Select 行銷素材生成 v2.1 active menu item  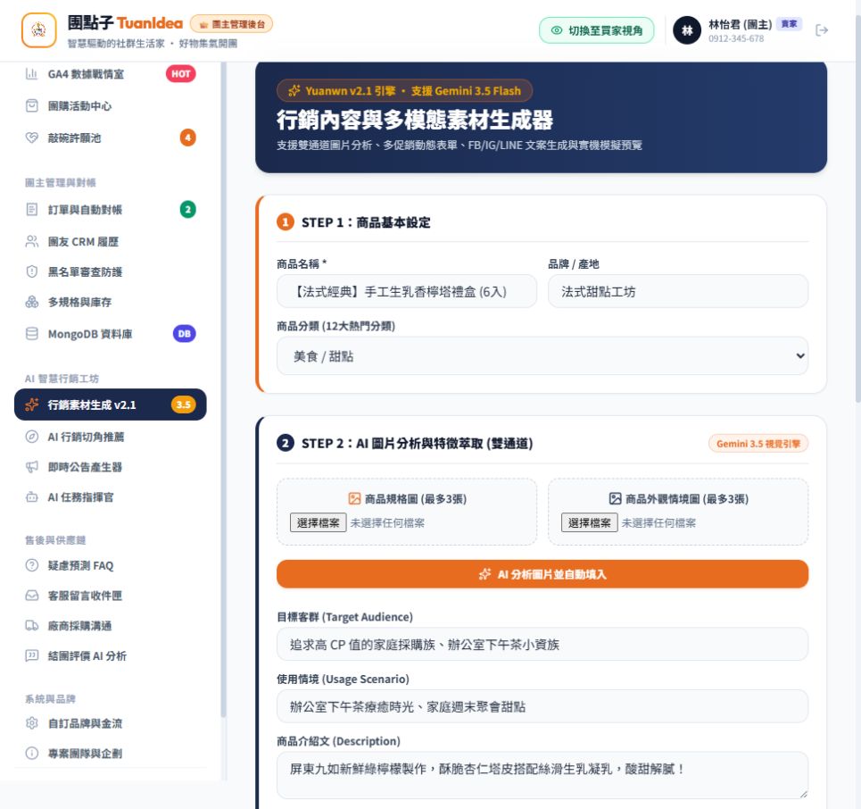point(111,404)
